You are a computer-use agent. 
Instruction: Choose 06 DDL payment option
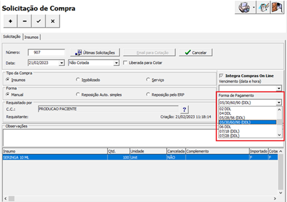(x=248, y=127)
